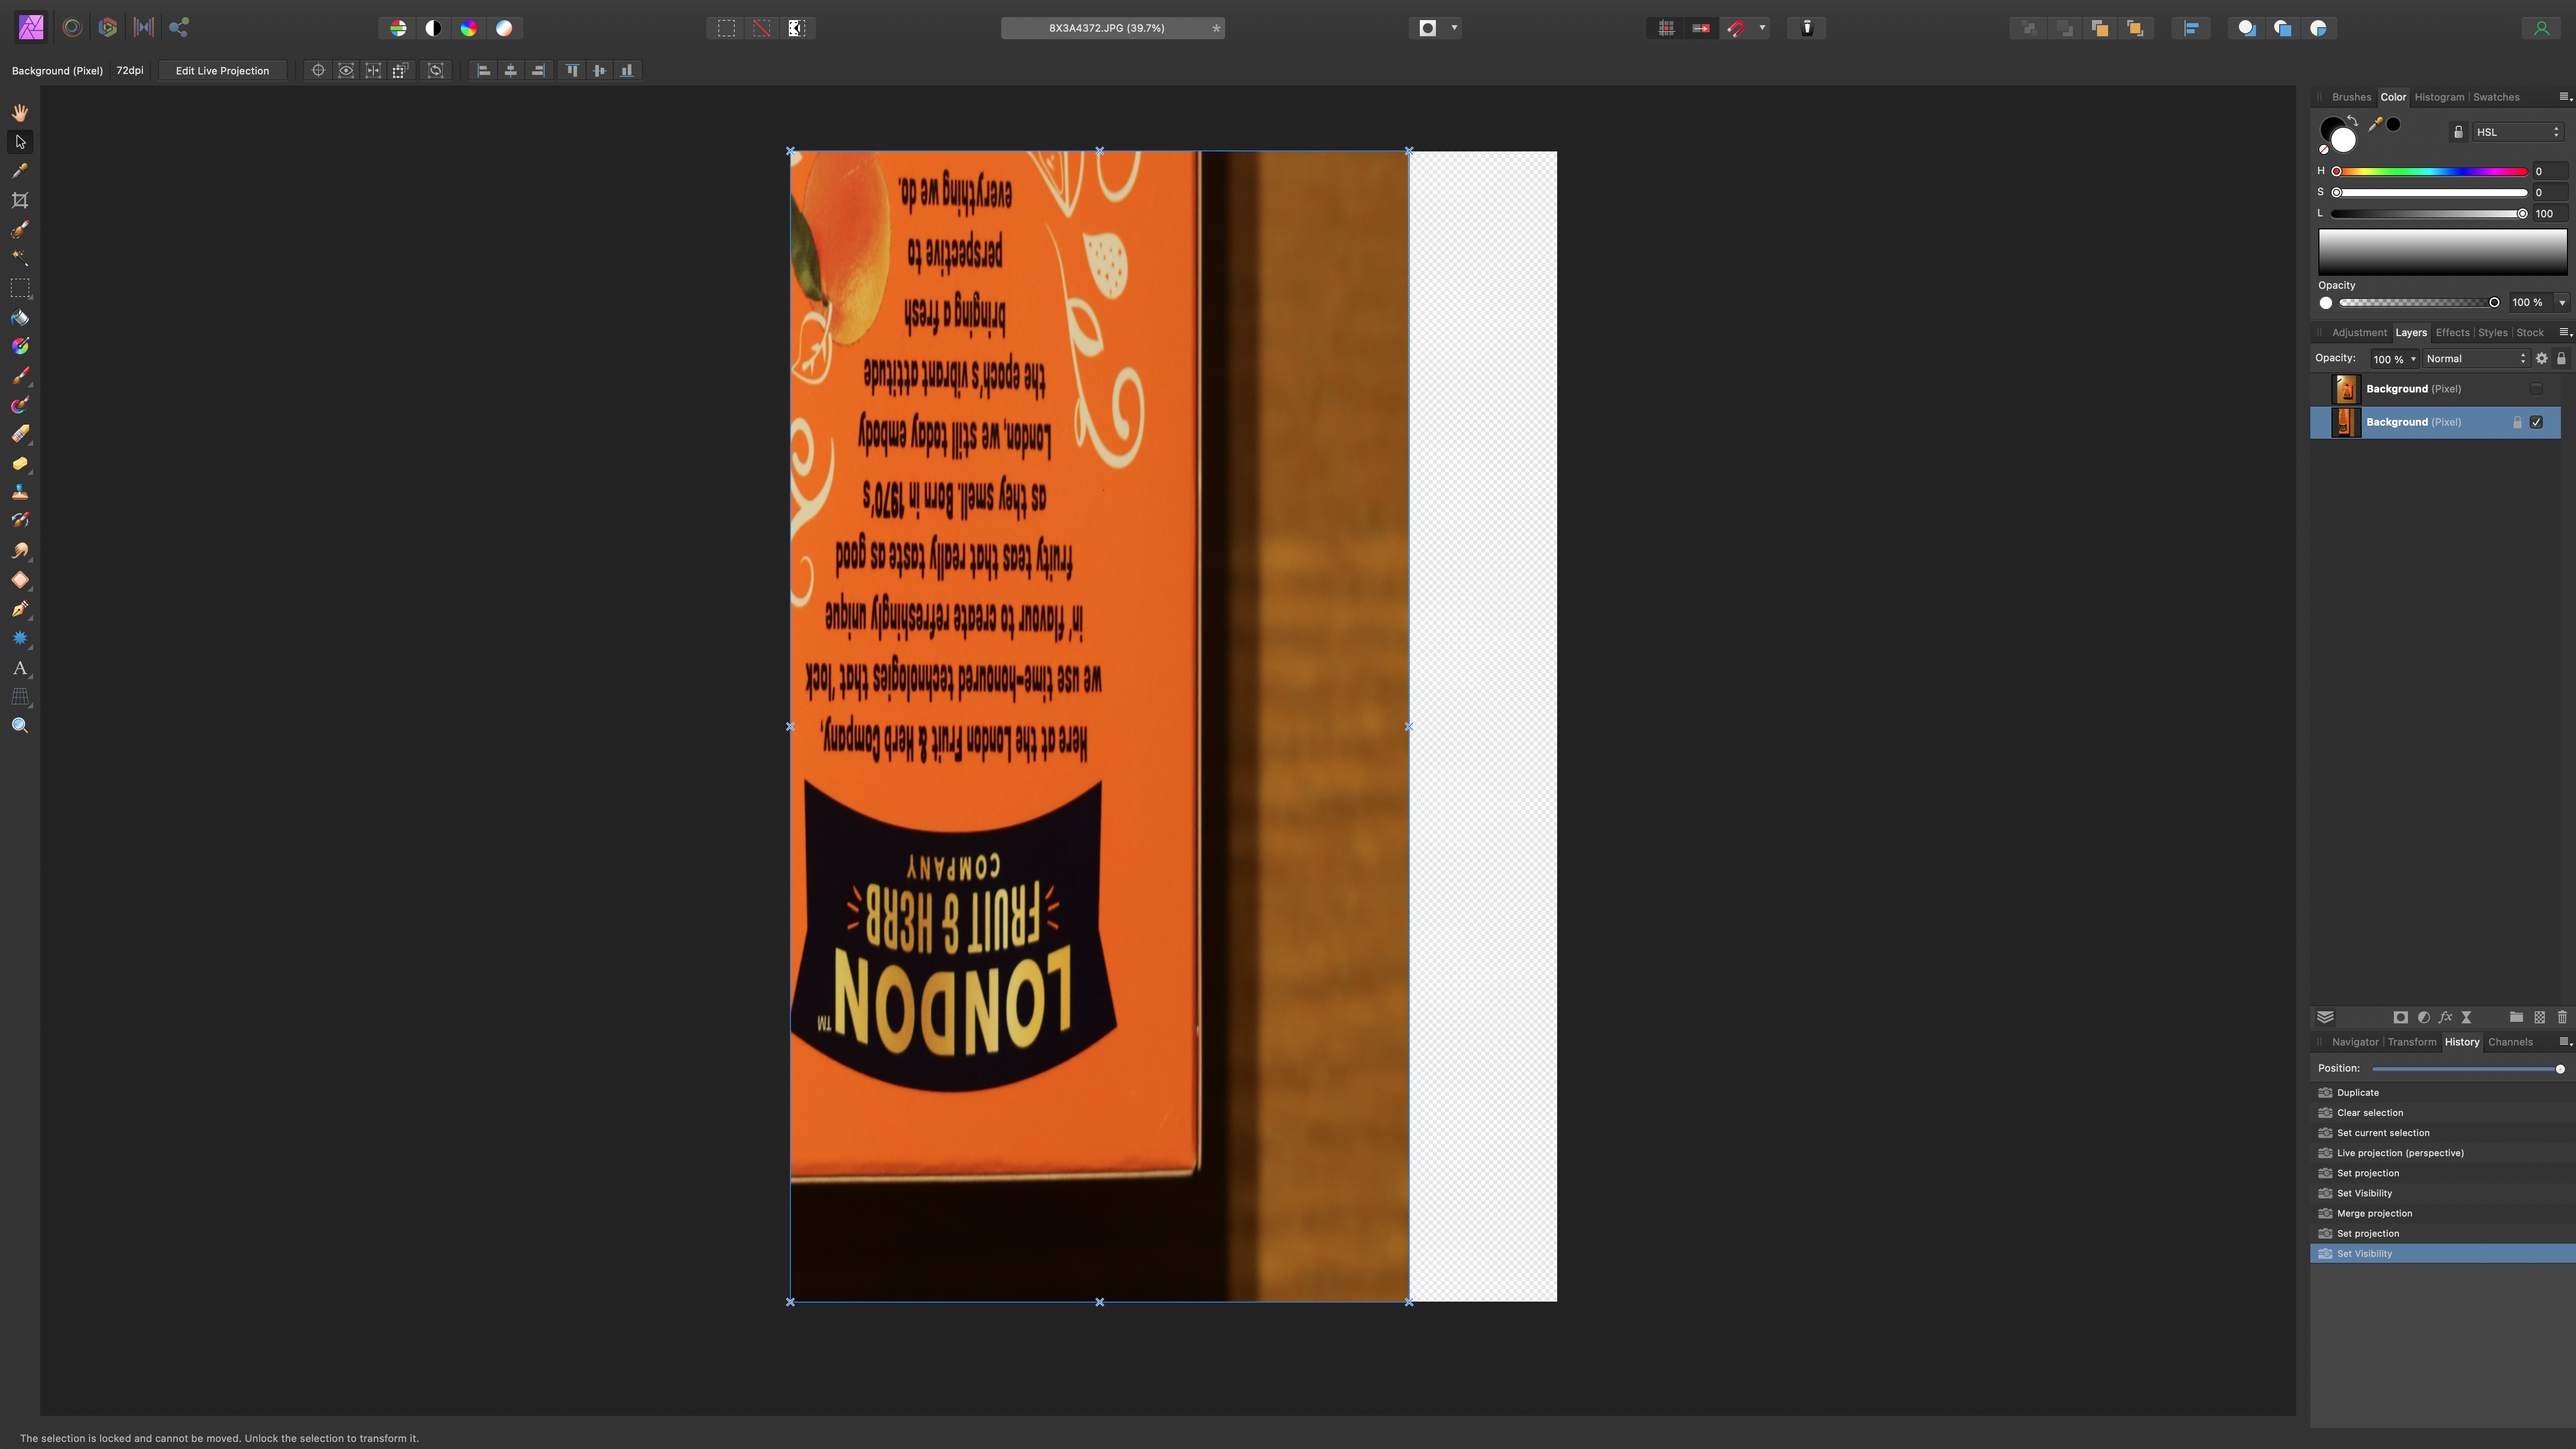The image size is (2576, 1449).
Task: Click the Invert Pixel Selection icon
Action: click(797, 28)
